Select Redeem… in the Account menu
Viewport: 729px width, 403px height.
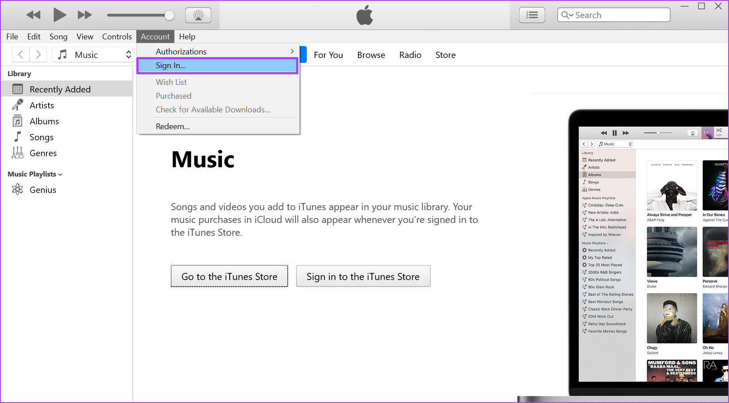tap(173, 127)
